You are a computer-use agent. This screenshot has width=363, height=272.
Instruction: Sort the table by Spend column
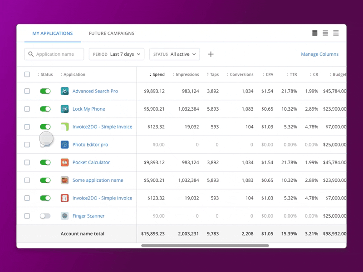[x=158, y=74]
